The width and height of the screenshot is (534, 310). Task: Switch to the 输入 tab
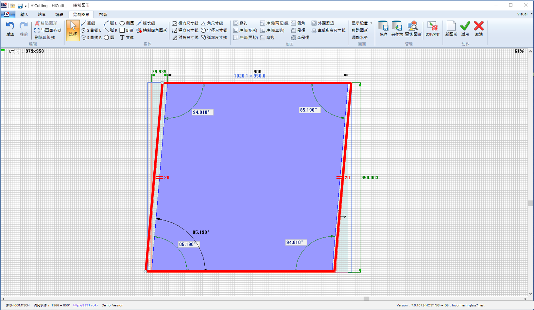point(24,14)
